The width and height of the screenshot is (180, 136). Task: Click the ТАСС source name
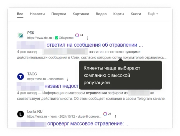(32, 74)
